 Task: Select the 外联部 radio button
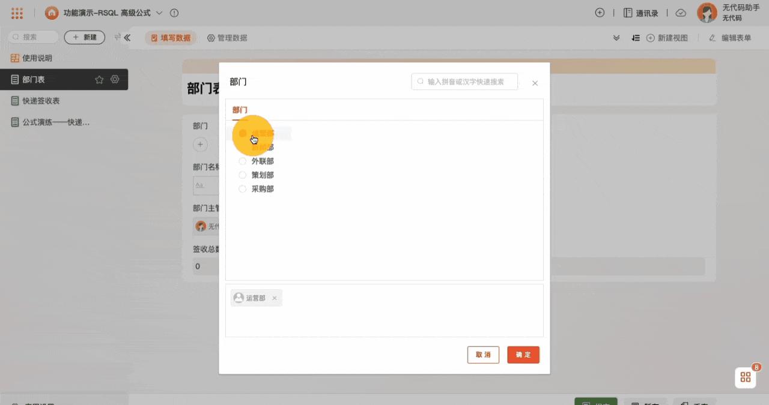242,161
